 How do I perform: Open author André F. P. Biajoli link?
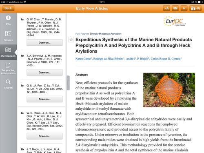click(x=137, y=59)
